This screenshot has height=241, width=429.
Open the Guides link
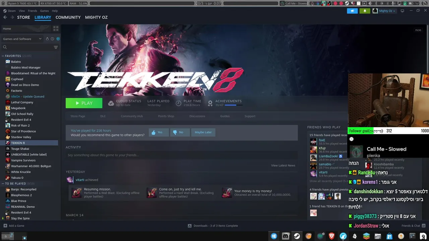(x=225, y=116)
